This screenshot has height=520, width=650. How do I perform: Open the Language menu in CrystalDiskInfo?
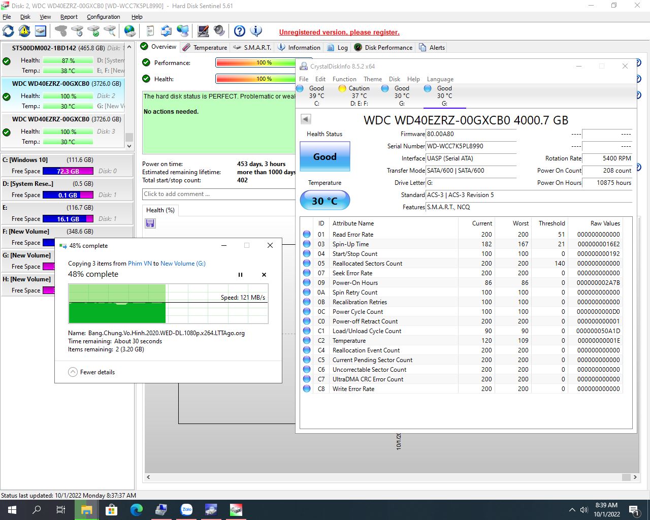tap(440, 79)
